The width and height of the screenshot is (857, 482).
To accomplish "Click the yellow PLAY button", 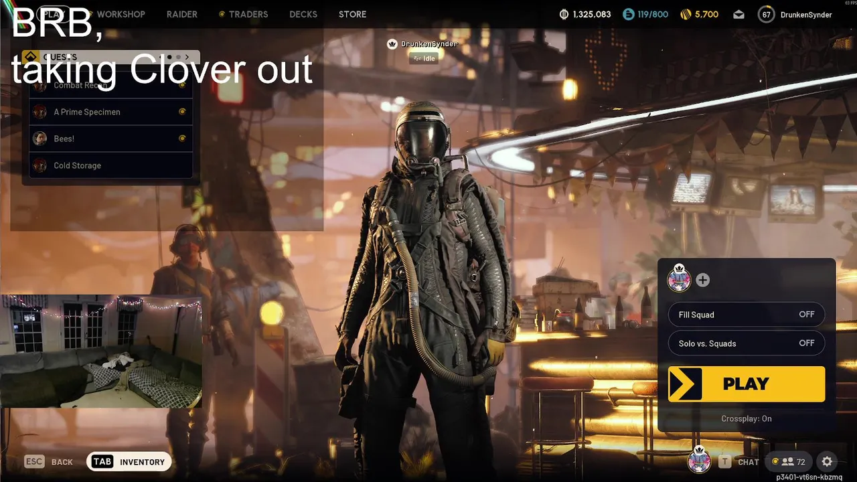I will coord(747,384).
